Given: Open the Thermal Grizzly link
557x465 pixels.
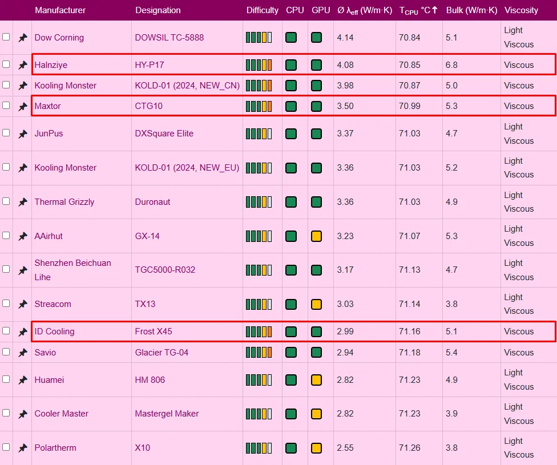Looking at the screenshot, I should [x=64, y=202].
